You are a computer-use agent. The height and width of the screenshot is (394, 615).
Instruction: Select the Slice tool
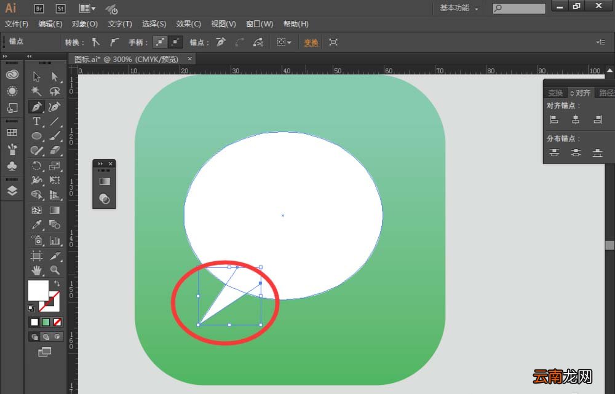click(55, 256)
